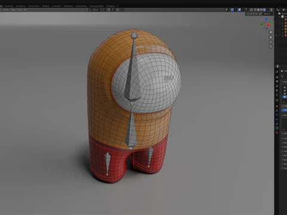Select the armature object icon in outliner

(285, 23)
